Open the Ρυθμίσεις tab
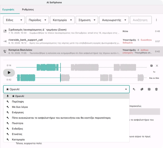Image resolution: width=163 pixels, height=148 pixels. tap(28, 10)
